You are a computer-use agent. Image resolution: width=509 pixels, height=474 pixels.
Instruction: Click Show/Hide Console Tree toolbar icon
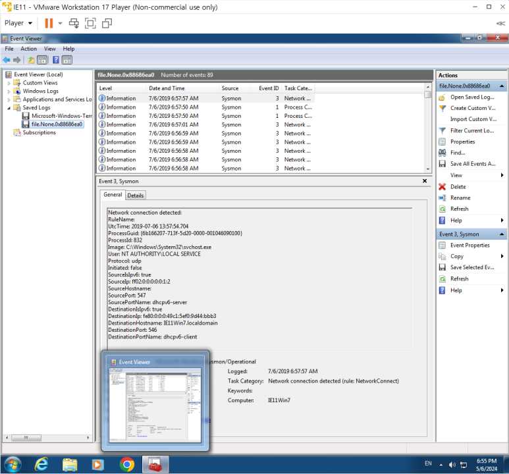42,60
